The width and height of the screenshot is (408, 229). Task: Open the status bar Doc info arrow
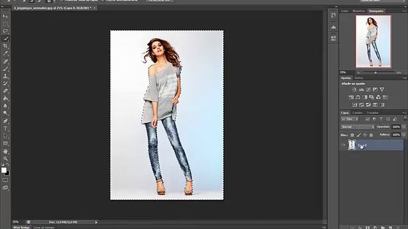(x=96, y=222)
